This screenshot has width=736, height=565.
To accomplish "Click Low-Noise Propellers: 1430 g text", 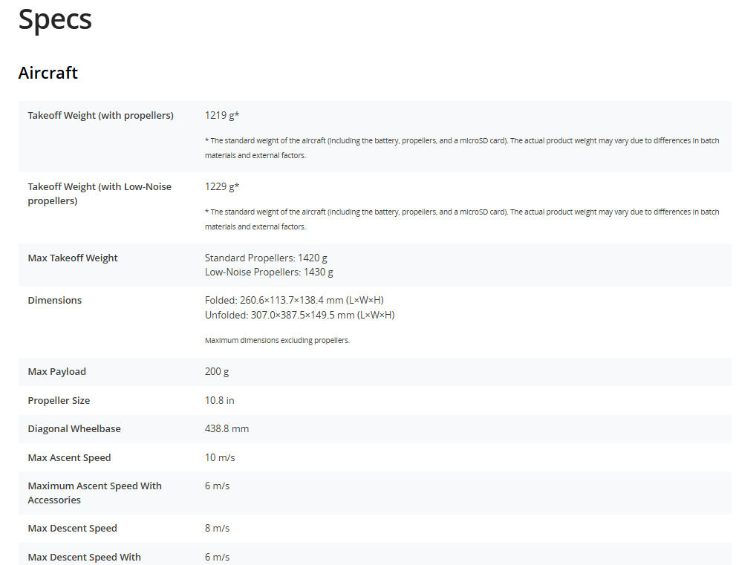I will click(x=269, y=272).
